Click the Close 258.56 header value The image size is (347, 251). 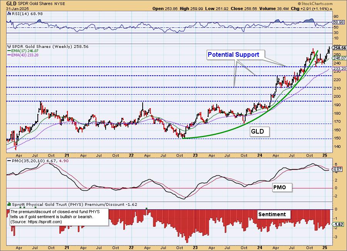(244, 8)
